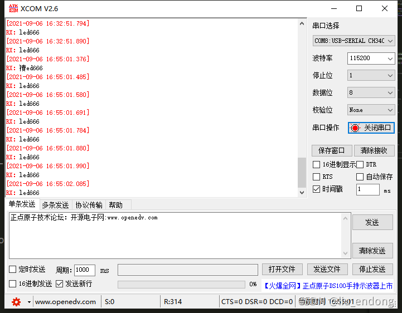This screenshot has width=402, height=313.
Task: Uncheck the 时间戳 timestamp checkbox
Action: click(316, 189)
